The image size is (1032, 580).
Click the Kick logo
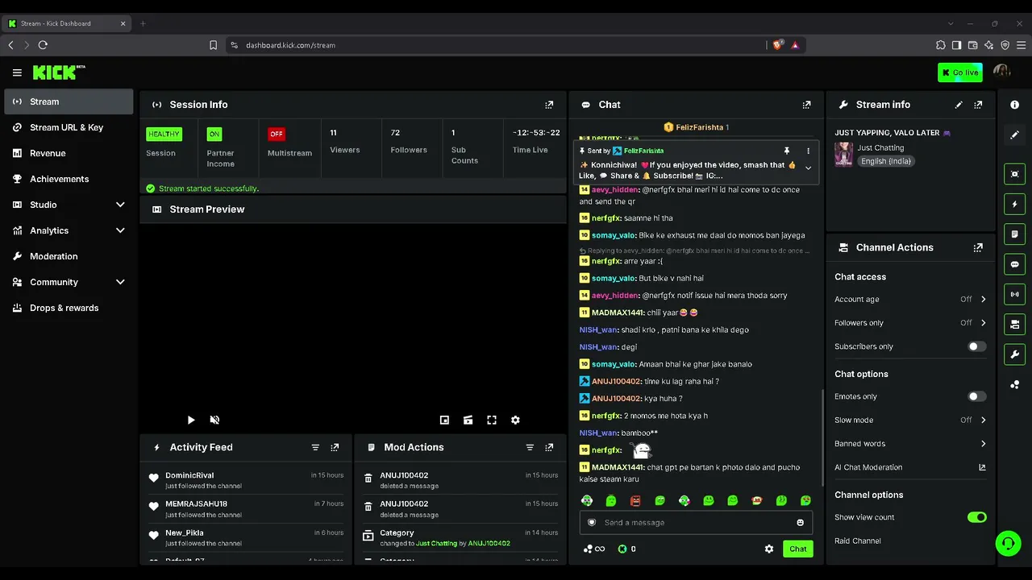point(59,72)
